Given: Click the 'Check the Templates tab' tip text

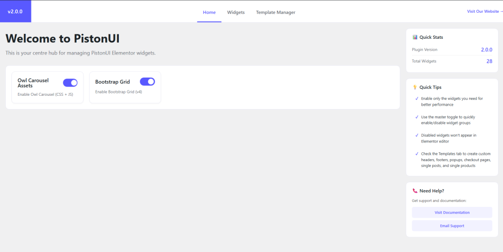Looking at the screenshot, I should [x=456, y=160].
